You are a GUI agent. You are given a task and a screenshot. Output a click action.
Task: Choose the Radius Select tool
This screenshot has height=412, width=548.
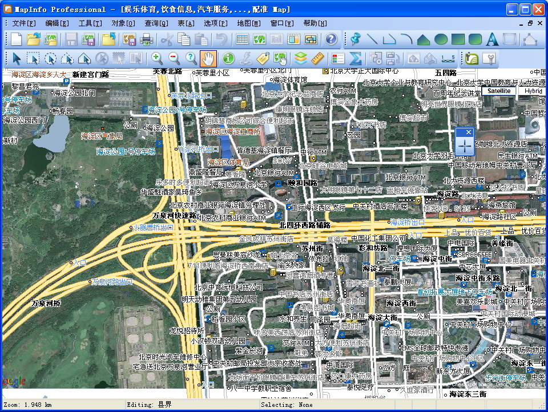[50, 58]
